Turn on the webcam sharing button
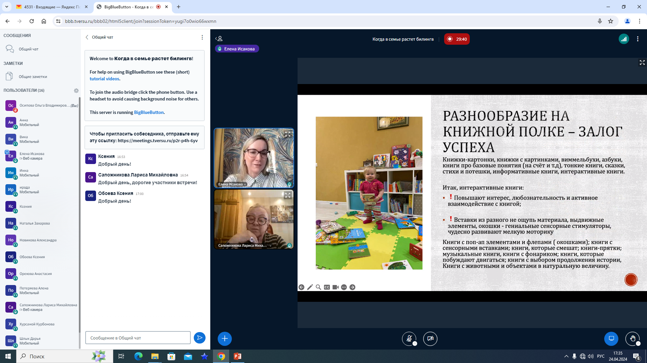Viewport: 647px width, 363px height. (x=430, y=338)
